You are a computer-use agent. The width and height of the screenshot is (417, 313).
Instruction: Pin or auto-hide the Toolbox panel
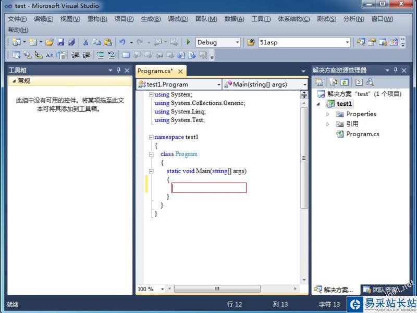point(119,70)
